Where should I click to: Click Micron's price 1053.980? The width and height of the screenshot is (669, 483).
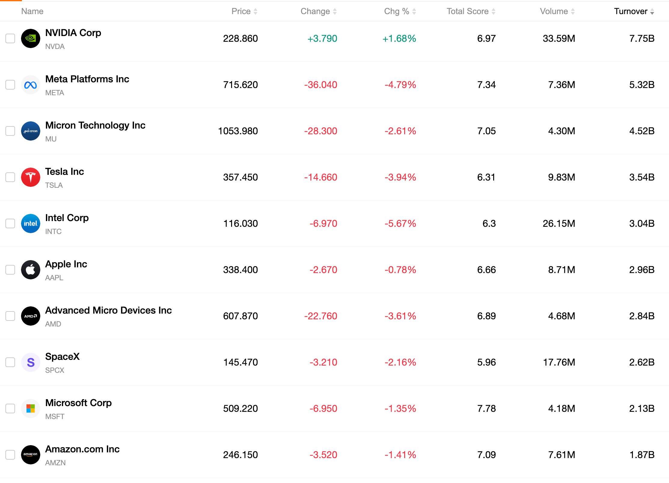click(238, 131)
